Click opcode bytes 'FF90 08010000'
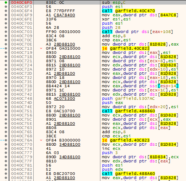Viewport: 186px width, 181px height. click(x=63, y=32)
